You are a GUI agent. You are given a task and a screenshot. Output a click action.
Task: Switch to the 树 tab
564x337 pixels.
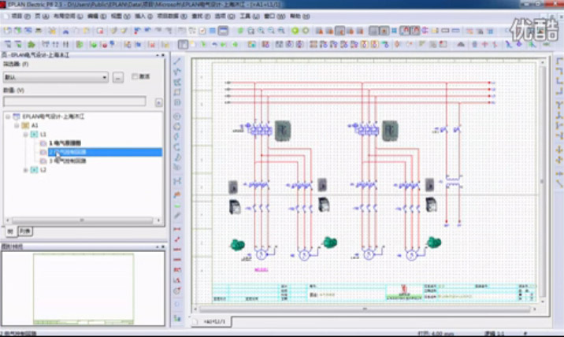pos(10,231)
